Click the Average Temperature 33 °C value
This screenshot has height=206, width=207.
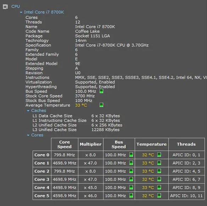coord(81,105)
